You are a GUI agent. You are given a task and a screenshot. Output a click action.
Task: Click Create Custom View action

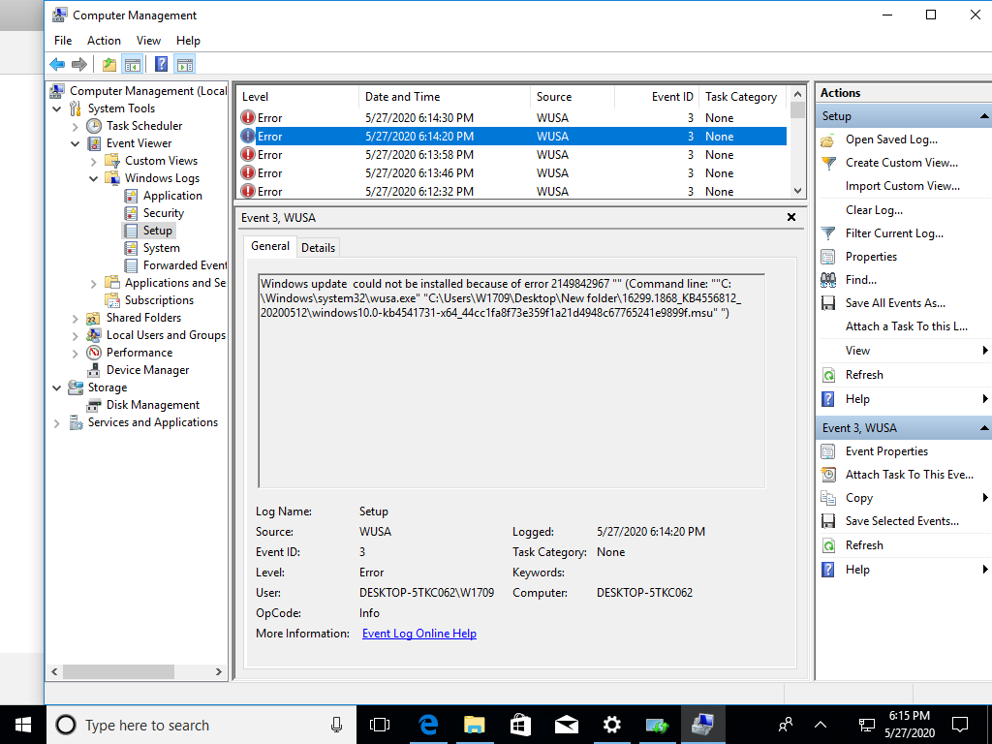click(902, 163)
